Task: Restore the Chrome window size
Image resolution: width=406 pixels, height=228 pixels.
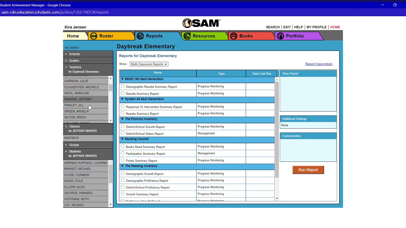Action: [x=395, y=5]
